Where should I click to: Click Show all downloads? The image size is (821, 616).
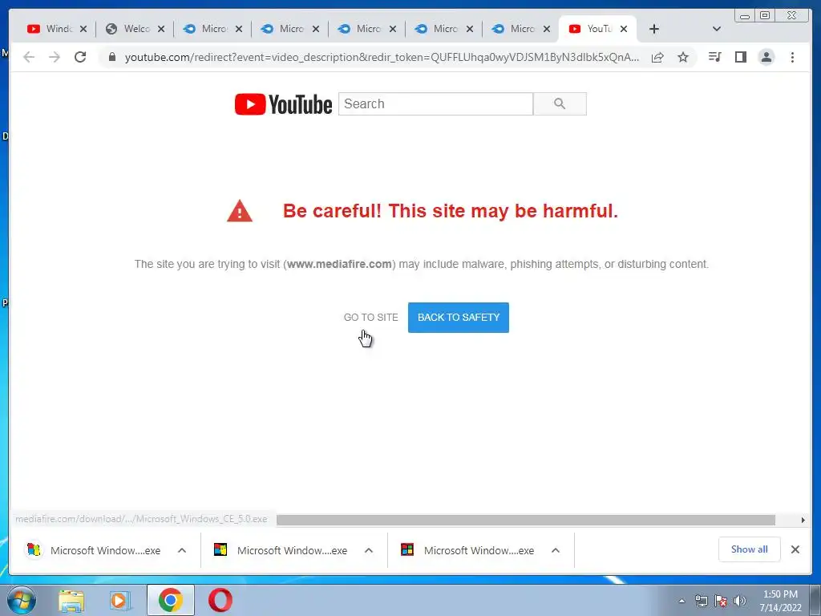(x=750, y=549)
